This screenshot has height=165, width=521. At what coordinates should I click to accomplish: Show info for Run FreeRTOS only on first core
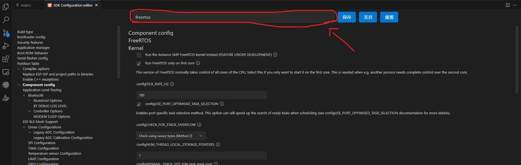pyautogui.click(x=198, y=63)
